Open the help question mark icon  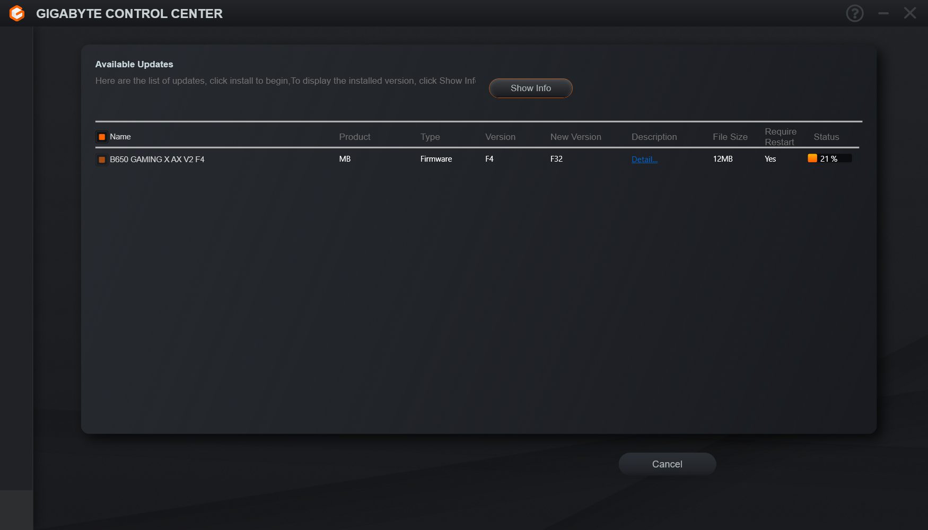pyautogui.click(x=854, y=13)
